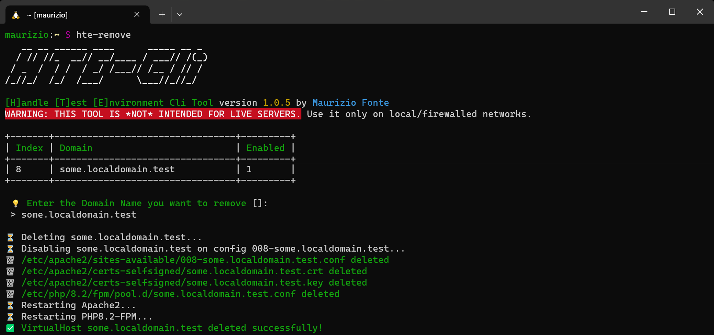Click trash icon for the .key deleted line
This screenshot has height=335, width=714.
(x=10, y=283)
